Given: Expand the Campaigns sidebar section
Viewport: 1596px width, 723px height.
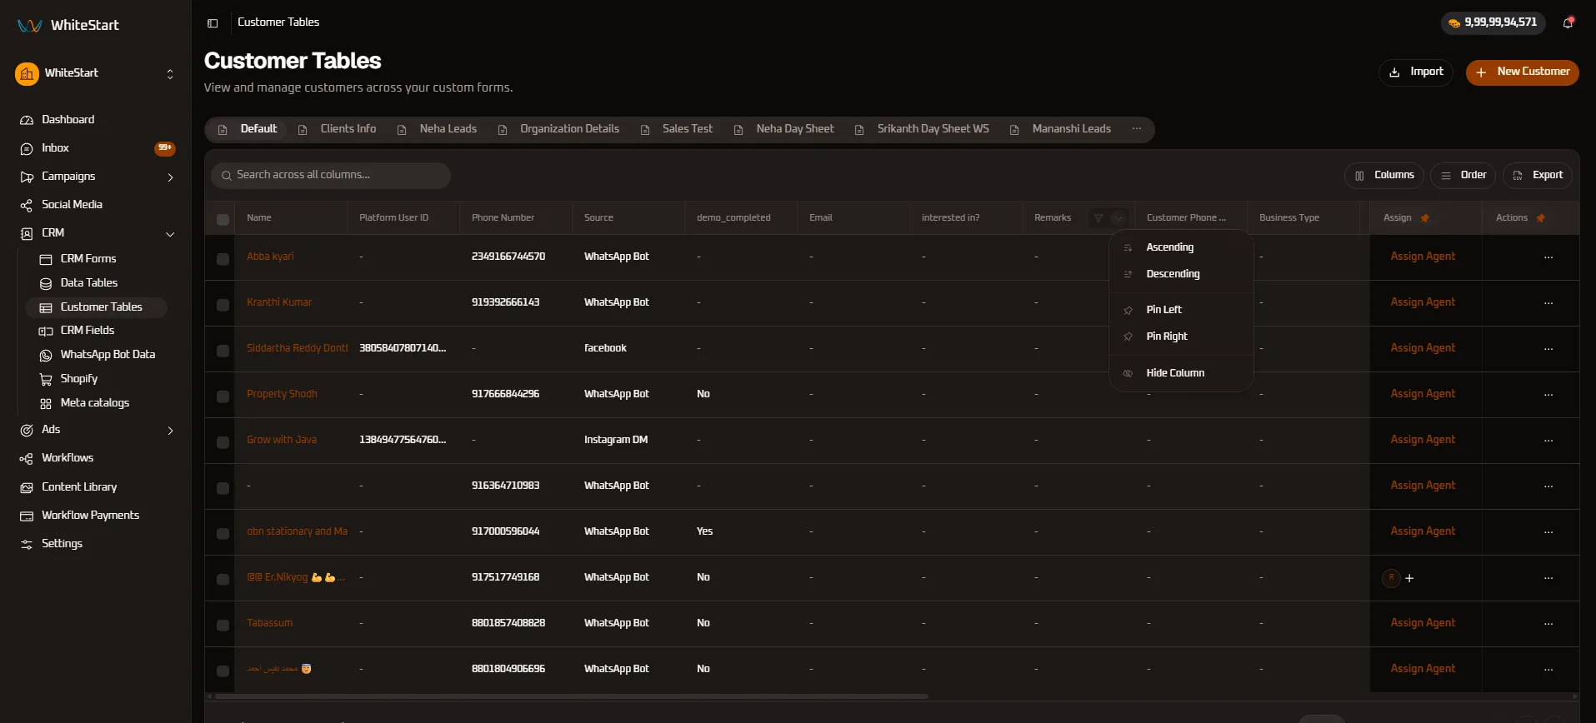Looking at the screenshot, I should tap(170, 177).
